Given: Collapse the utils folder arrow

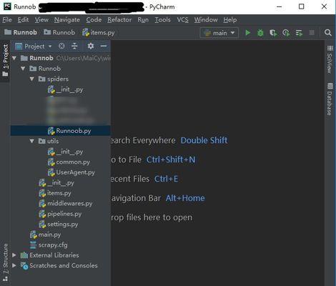Looking at the screenshot, I should click(x=32, y=141).
